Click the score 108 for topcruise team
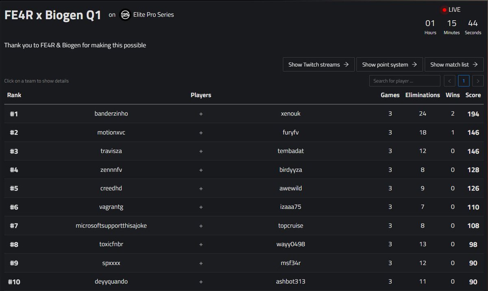 [473, 225]
